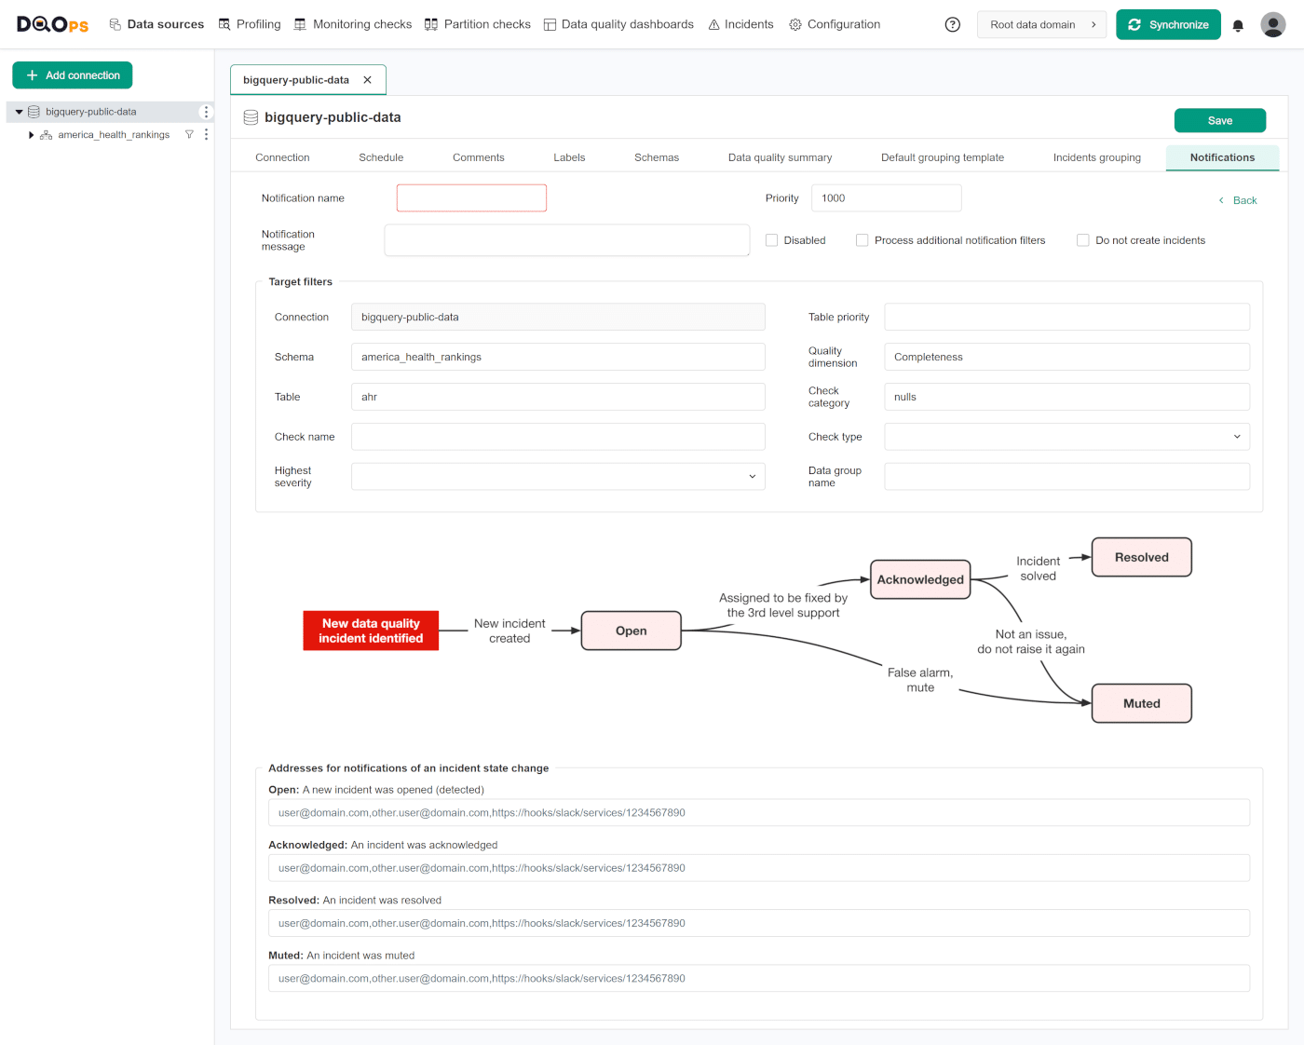Select the Incidents grouping tab
Image resolution: width=1304 pixels, height=1045 pixels.
pos(1096,157)
